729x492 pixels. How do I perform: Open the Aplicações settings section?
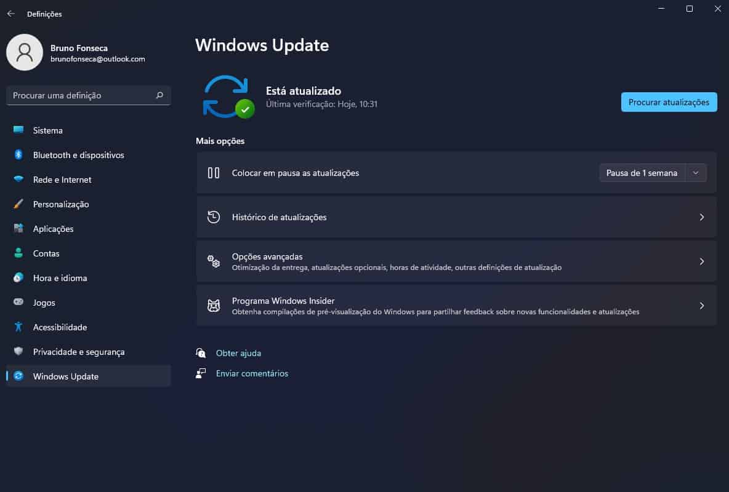pos(88,229)
